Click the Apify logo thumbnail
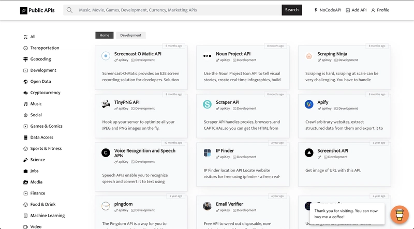414x229 pixels. coord(309,104)
